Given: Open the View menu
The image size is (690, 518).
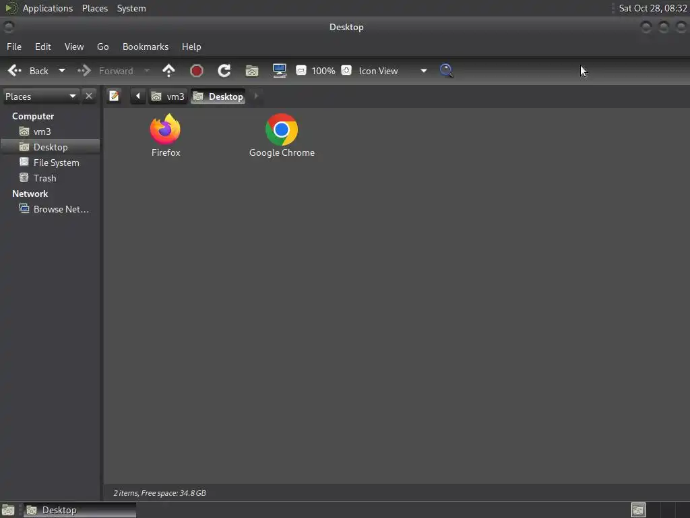Looking at the screenshot, I should click(x=74, y=47).
